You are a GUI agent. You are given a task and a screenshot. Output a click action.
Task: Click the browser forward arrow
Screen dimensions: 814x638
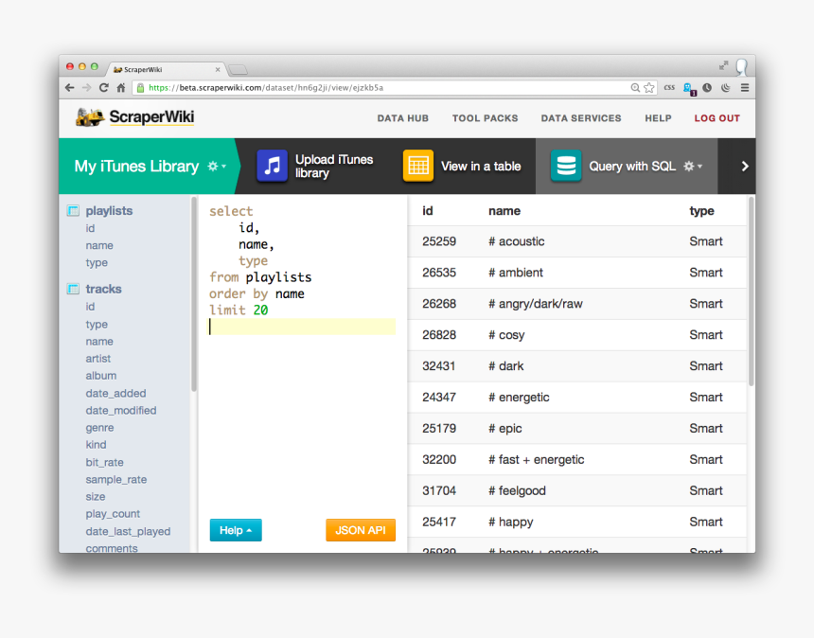(87, 88)
